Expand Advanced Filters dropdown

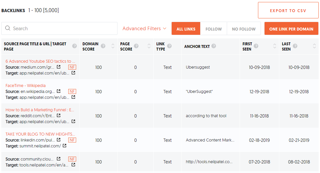pyautogui.click(x=144, y=29)
